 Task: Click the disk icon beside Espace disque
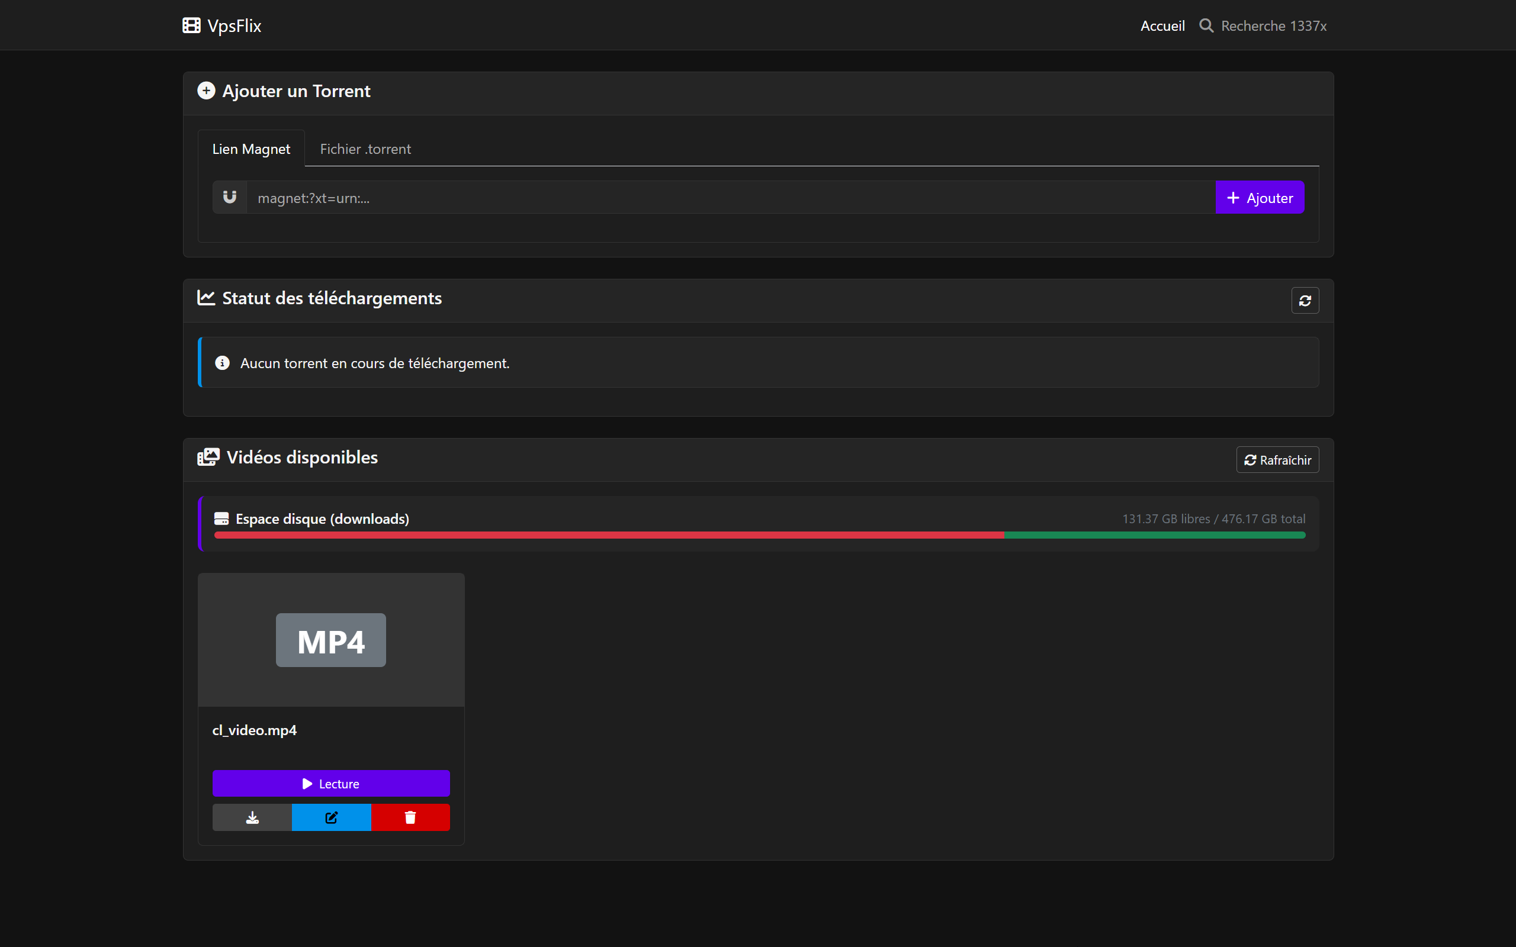221,518
